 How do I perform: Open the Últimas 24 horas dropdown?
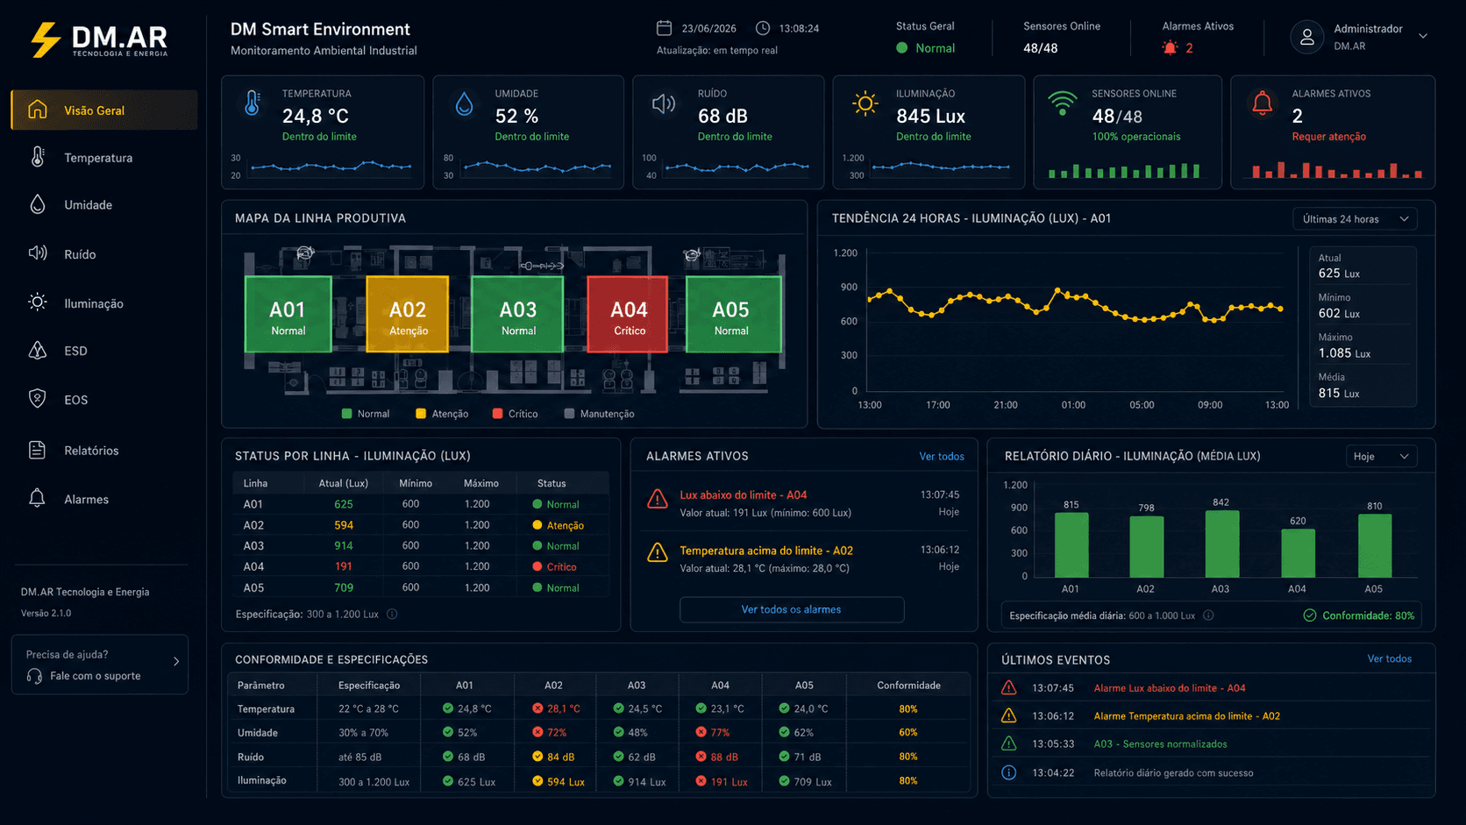(1355, 219)
